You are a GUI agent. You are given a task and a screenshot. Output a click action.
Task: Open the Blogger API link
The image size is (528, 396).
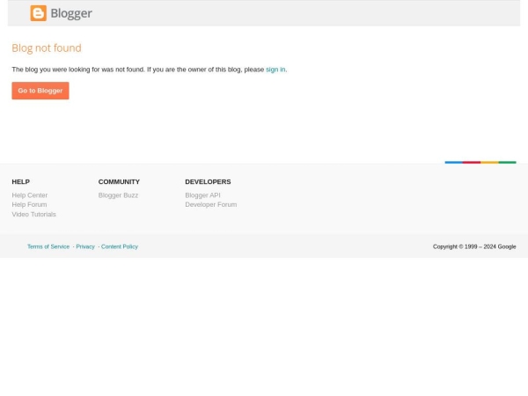202,195
